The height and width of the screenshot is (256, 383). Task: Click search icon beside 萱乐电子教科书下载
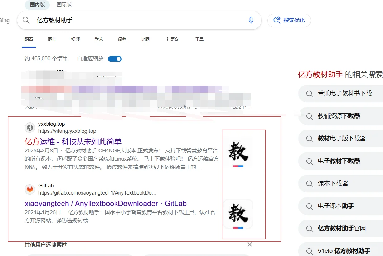[x=310, y=94]
